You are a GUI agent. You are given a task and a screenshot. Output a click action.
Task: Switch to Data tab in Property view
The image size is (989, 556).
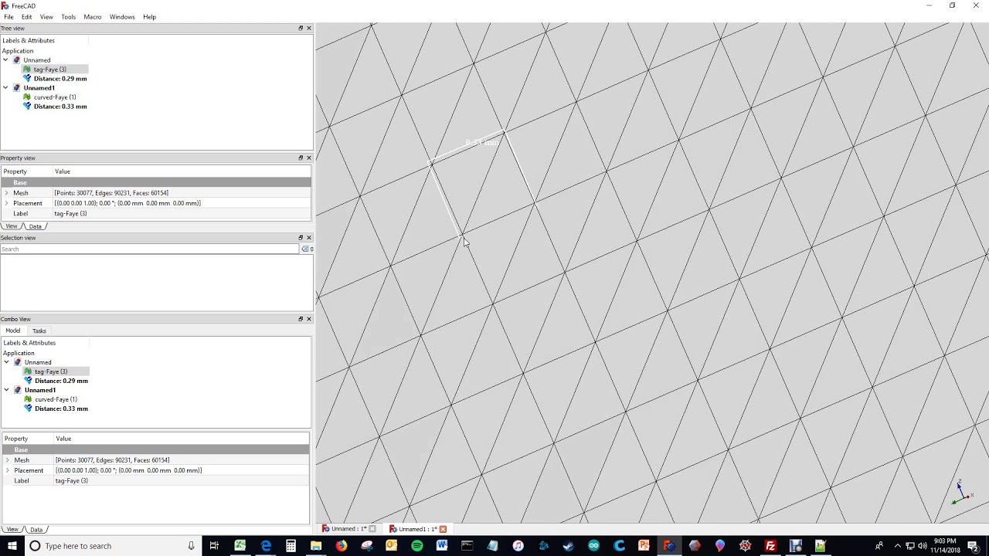click(35, 226)
